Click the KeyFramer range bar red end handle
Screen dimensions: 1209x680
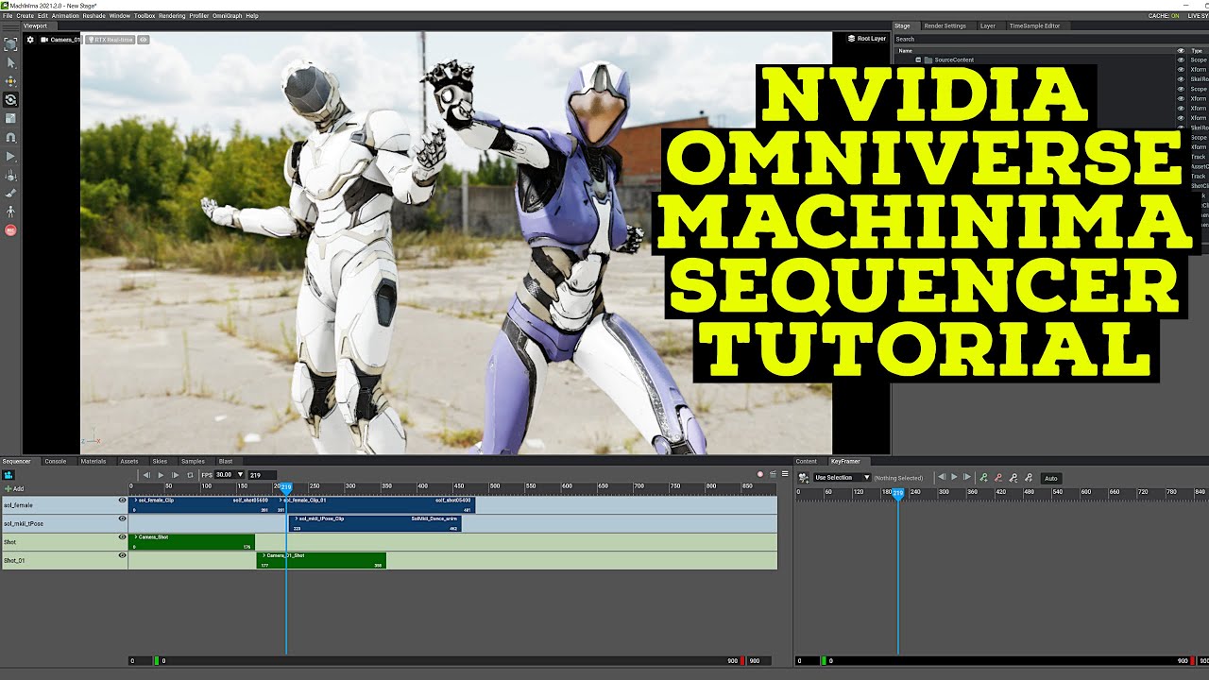[x=1192, y=661]
